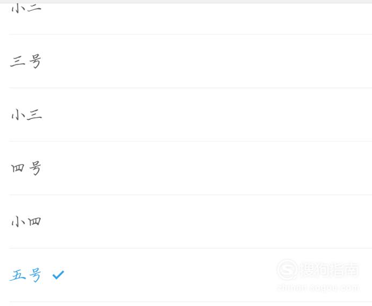Image resolution: width=372 pixels, height=306 pixels.
Task: Click the 三 character in 小三
Action: click(x=34, y=115)
